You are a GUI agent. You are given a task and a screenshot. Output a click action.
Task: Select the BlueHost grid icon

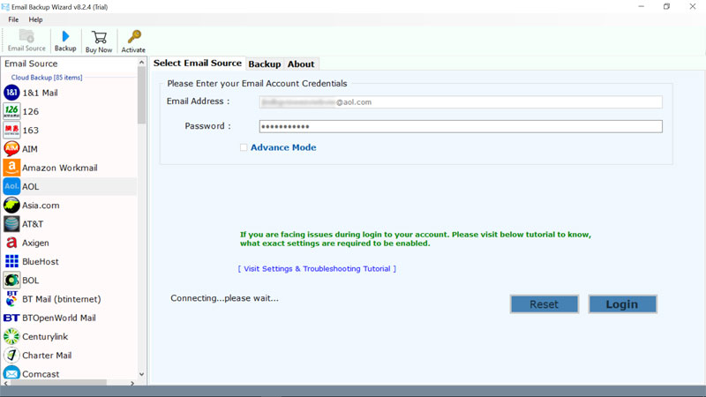coord(11,261)
